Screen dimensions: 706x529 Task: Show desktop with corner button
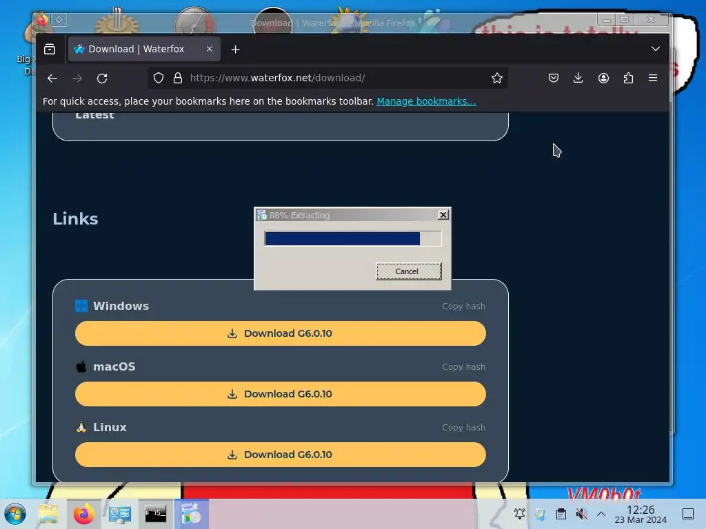point(688,514)
